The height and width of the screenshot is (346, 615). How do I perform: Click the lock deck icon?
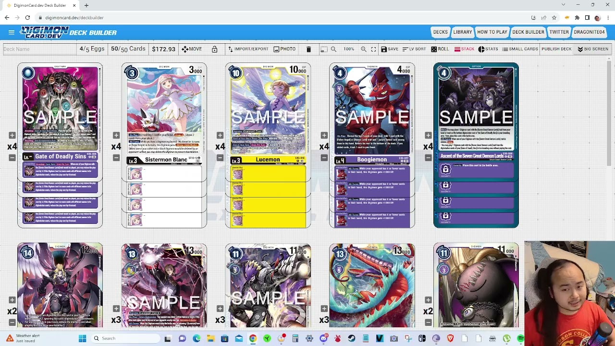[215, 49]
